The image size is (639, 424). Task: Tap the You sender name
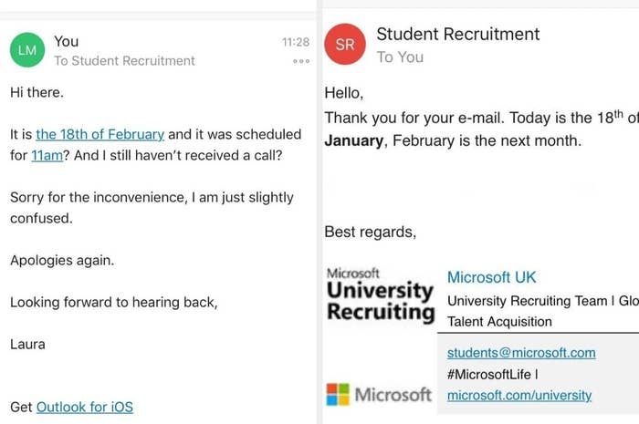(66, 41)
